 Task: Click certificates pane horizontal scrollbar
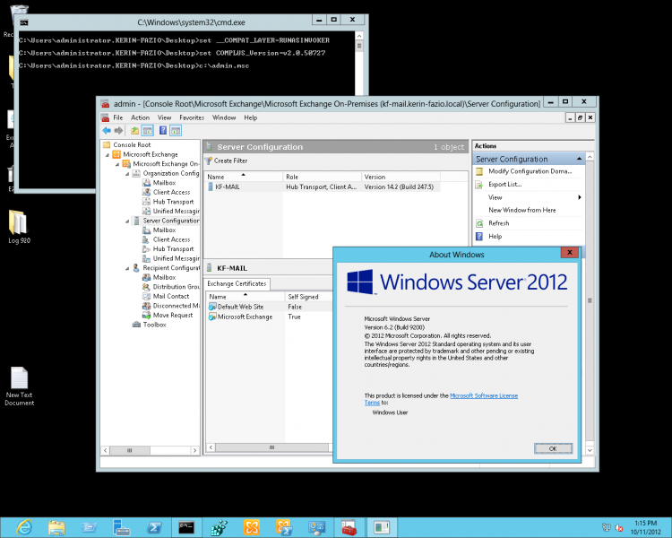coord(271,447)
